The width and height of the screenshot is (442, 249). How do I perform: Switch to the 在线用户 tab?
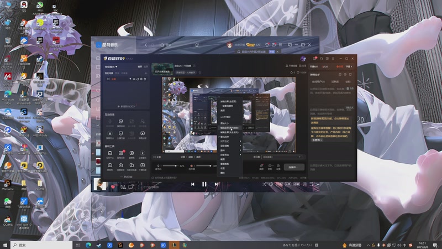[318, 81]
